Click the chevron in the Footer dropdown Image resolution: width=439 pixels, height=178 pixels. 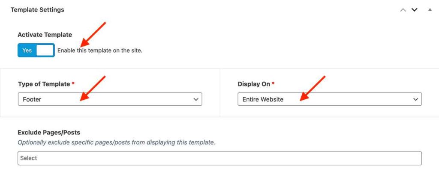tap(196, 99)
